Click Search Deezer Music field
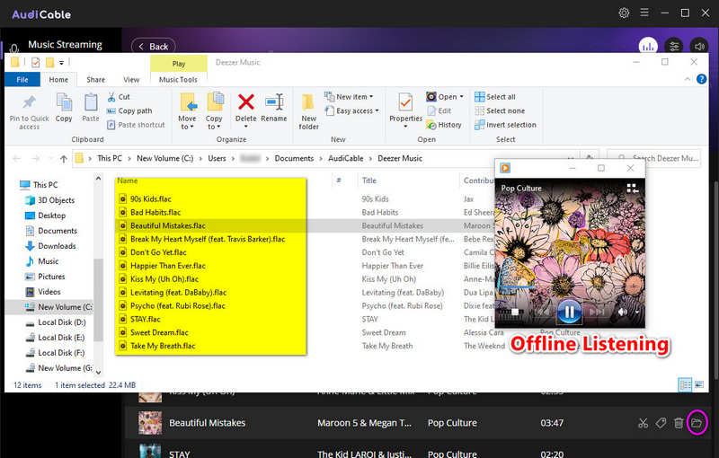Image resolution: width=719 pixels, height=458 pixels. [654, 158]
